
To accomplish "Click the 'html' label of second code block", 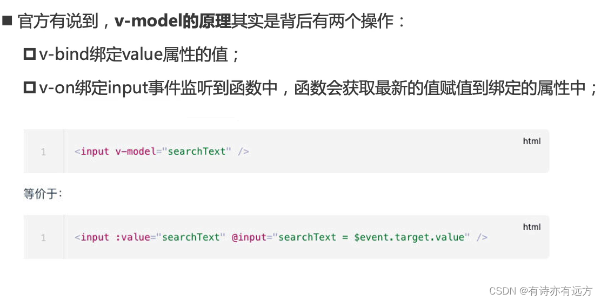I will [532, 227].
